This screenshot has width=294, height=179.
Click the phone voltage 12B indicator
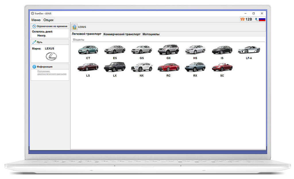tap(246, 19)
